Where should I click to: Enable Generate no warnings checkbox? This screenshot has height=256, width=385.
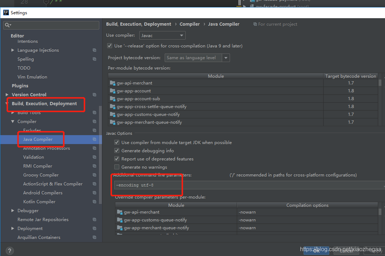click(x=117, y=167)
